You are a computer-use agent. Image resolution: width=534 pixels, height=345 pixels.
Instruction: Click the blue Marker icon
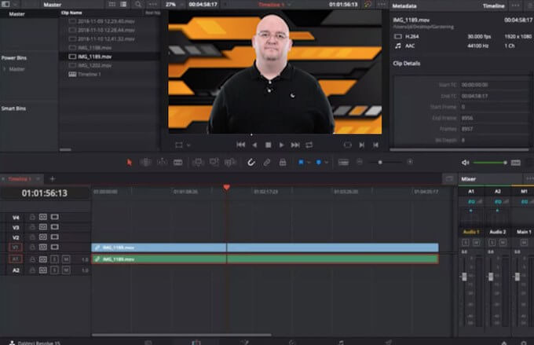319,162
